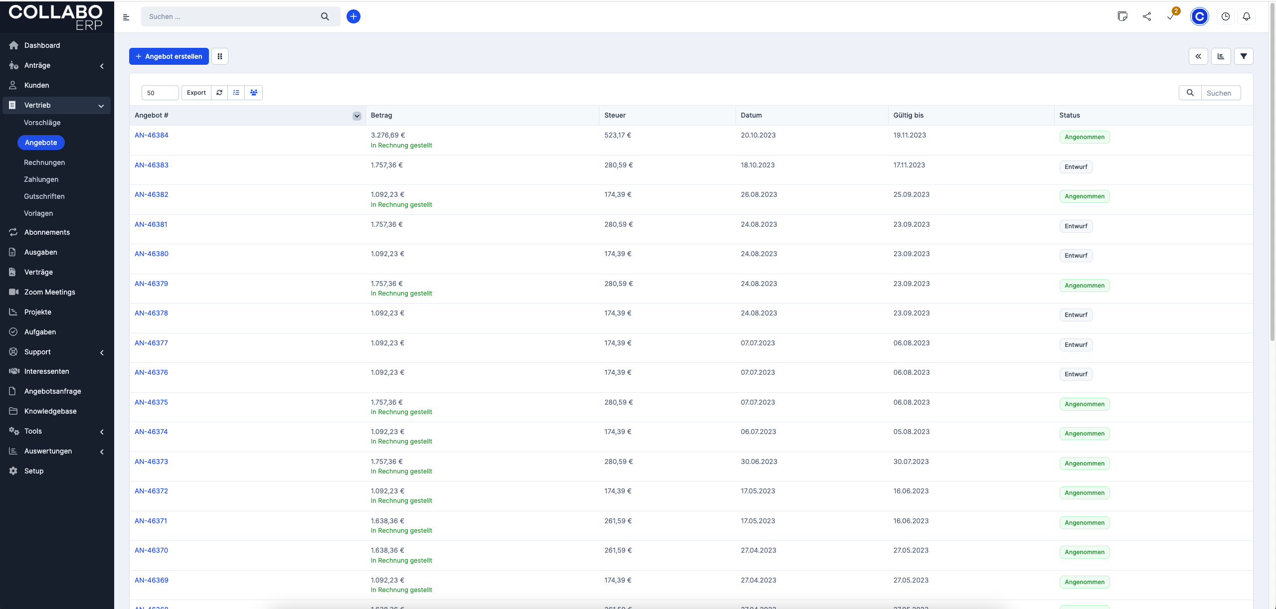1276x609 pixels.
Task: Open the timesheet clock icon
Action: click(x=1225, y=16)
